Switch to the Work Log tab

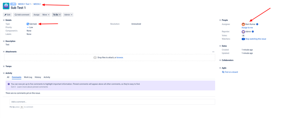click(x=28, y=77)
